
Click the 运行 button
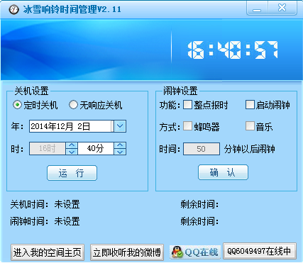(x=72, y=173)
